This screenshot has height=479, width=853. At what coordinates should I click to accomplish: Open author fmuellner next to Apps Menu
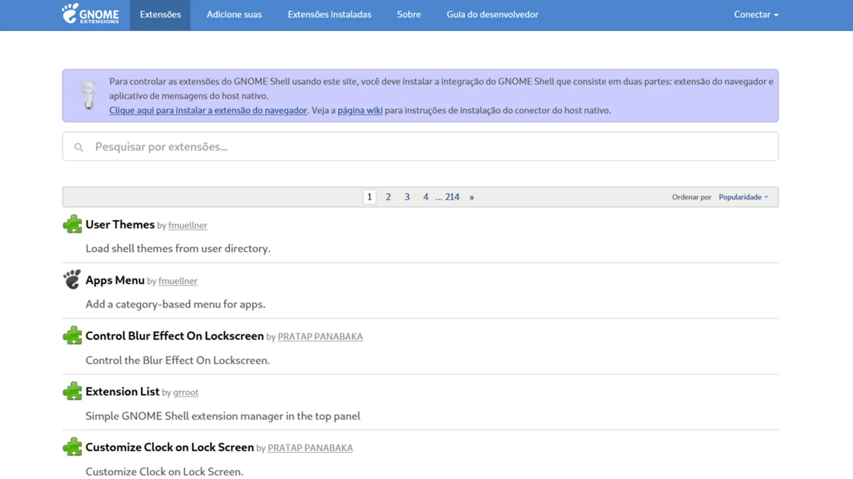click(x=178, y=281)
